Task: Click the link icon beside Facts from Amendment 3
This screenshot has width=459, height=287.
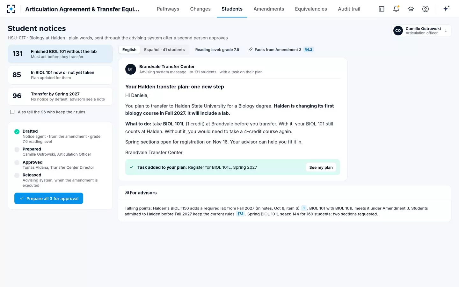Action: tap(251, 49)
